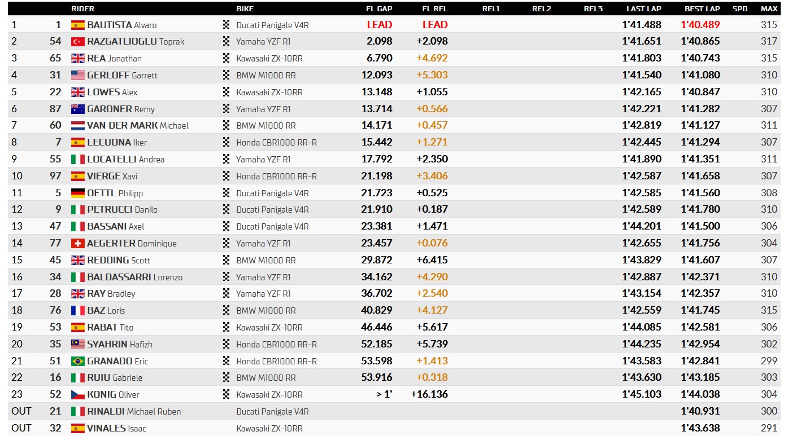The width and height of the screenshot is (788, 436).
Task: Click best lap time 1'40.931
Action: 700,411
